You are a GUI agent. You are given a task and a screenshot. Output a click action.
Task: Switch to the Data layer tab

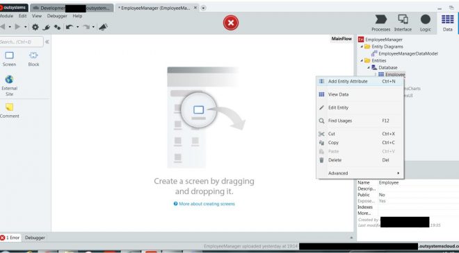pos(447,23)
